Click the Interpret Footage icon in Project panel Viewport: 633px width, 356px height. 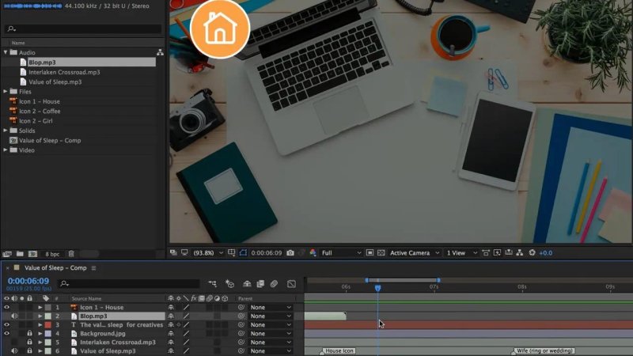tap(7, 254)
